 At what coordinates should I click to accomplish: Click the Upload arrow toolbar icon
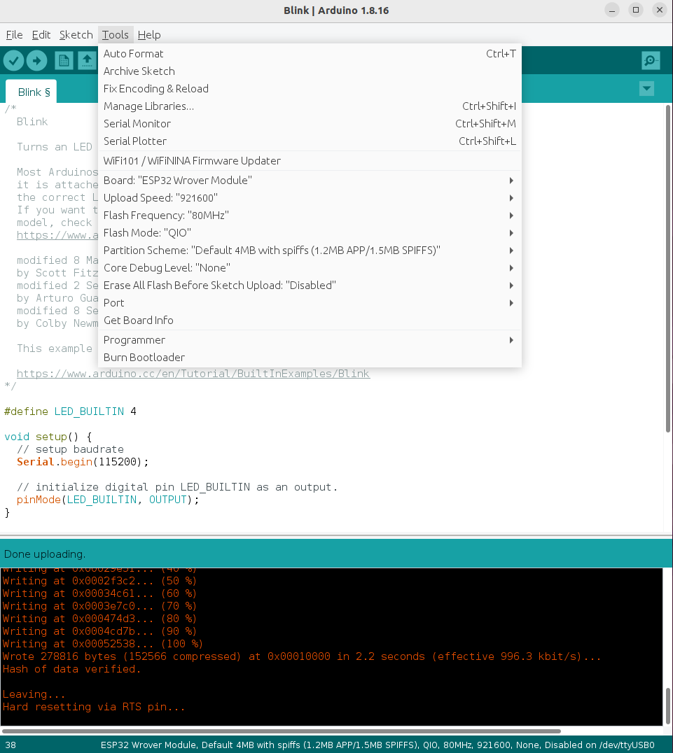click(x=36, y=60)
